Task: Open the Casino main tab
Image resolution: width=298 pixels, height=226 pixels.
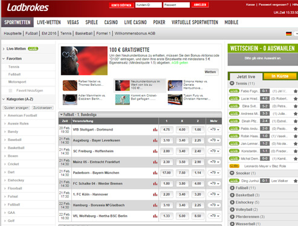Action: point(111,22)
